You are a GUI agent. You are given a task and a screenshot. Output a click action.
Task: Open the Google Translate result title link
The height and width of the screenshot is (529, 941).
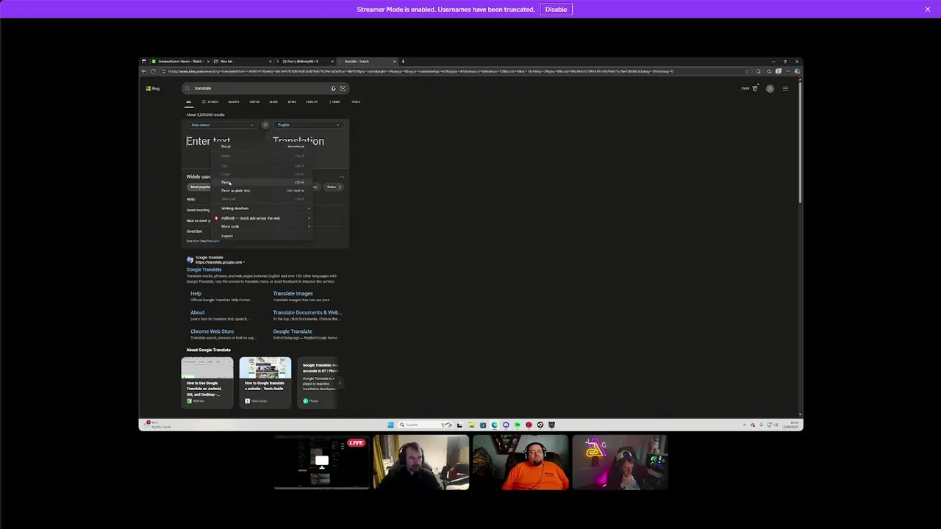point(204,270)
